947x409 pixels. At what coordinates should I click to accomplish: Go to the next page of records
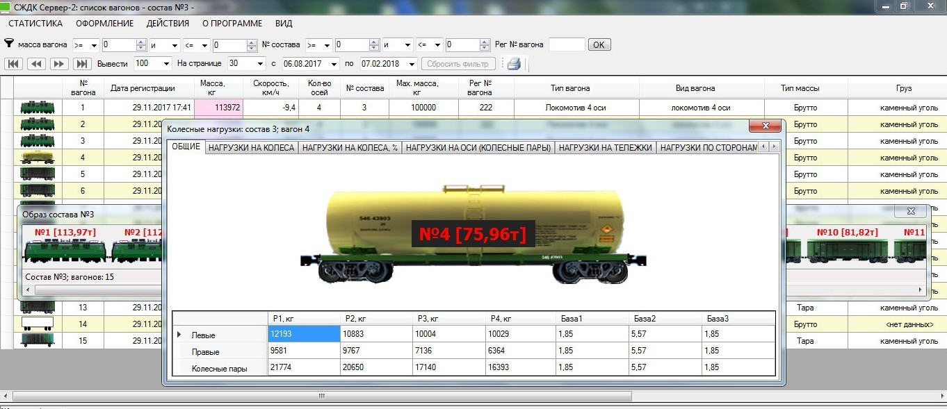pyautogui.click(x=59, y=64)
